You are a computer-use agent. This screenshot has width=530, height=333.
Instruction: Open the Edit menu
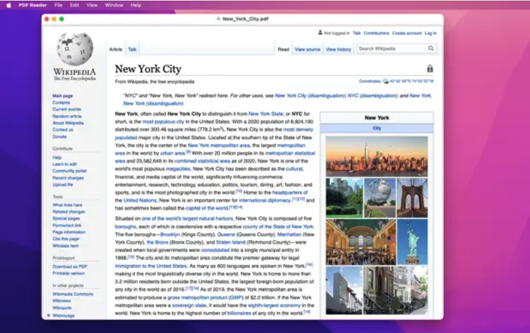(x=75, y=5)
